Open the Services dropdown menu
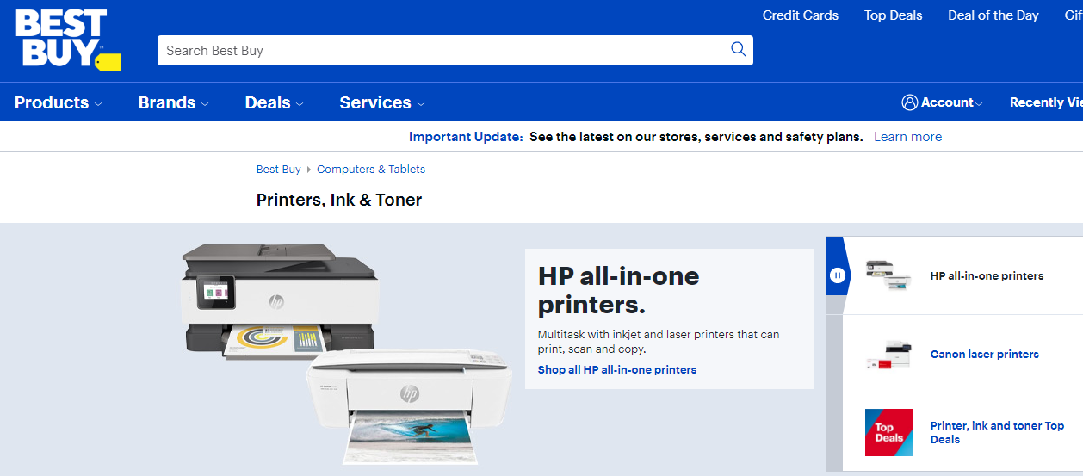This screenshot has width=1083, height=476. pyautogui.click(x=382, y=102)
